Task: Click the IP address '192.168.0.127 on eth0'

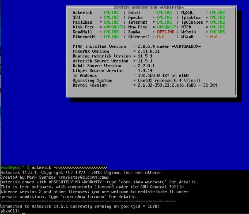Action: click(x=163, y=75)
